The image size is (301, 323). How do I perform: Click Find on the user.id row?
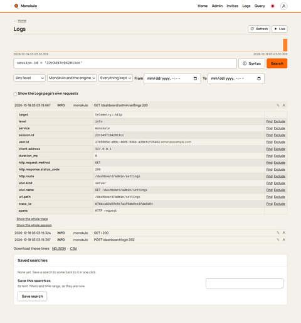(269, 142)
